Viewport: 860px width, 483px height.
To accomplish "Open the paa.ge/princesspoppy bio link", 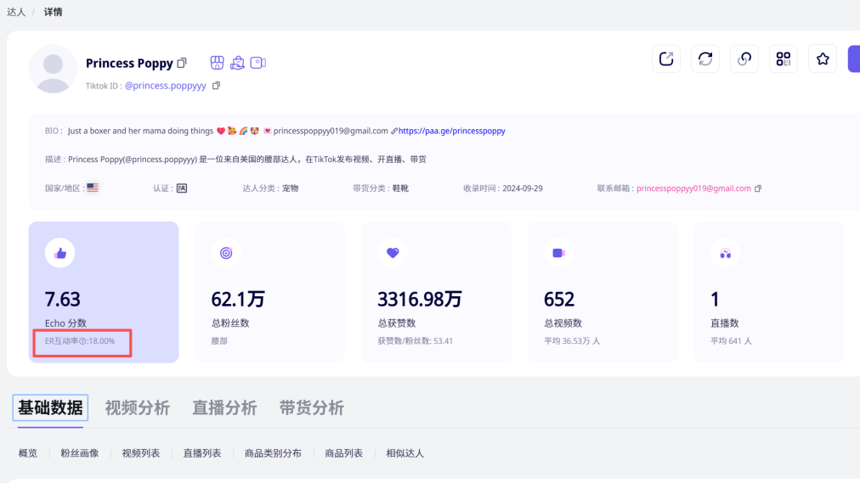I will 451,132.
